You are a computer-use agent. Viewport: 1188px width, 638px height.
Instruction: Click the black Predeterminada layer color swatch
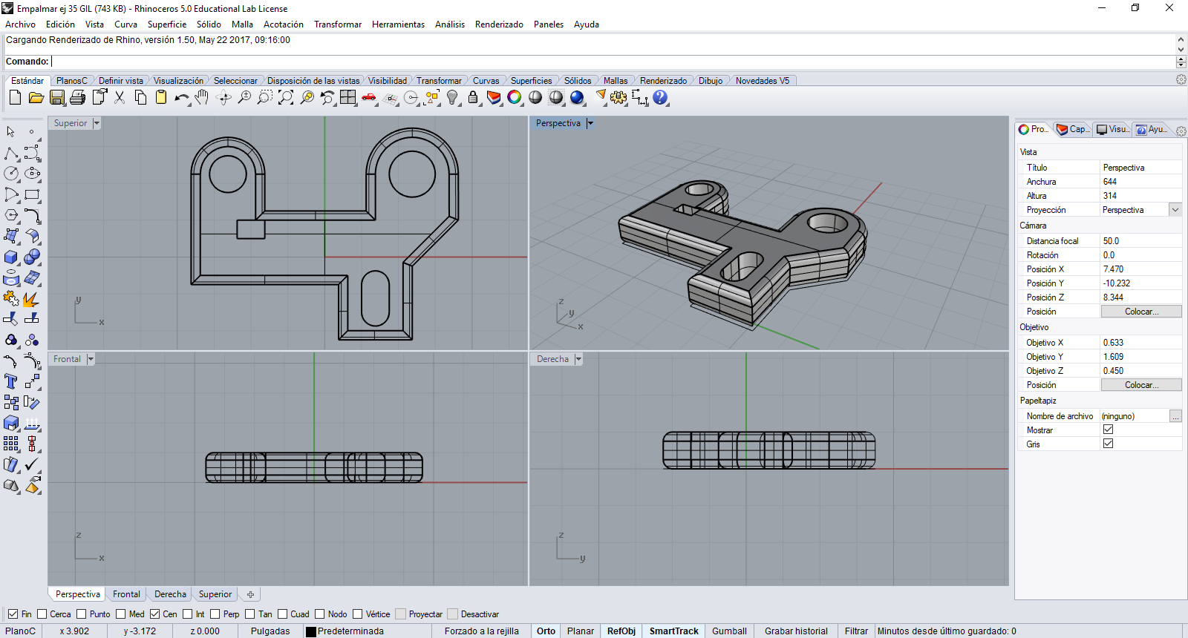tap(311, 631)
